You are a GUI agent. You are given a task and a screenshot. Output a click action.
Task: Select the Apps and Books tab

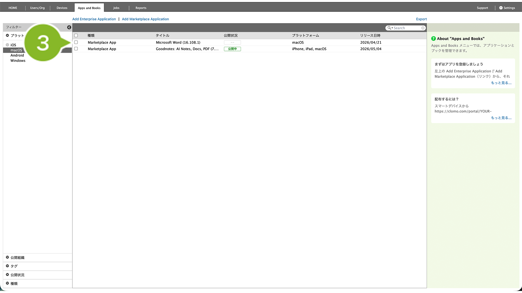pos(89,8)
